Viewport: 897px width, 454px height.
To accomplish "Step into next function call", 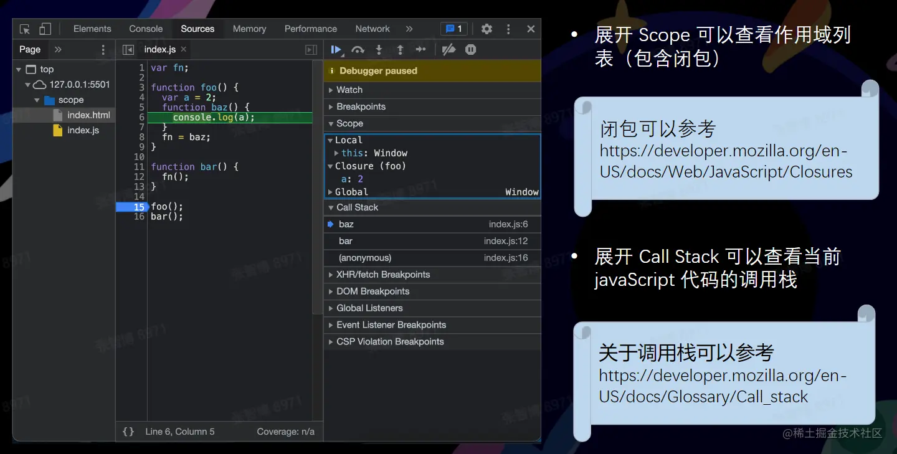I will point(379,49).
